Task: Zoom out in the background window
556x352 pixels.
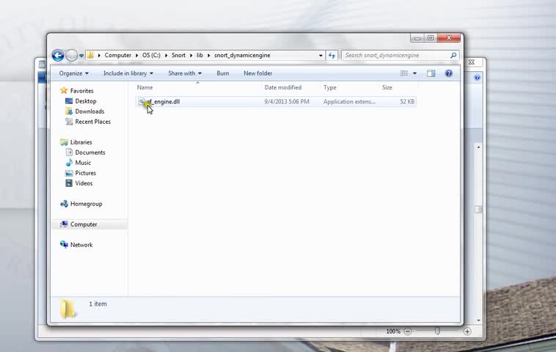Action: pyautogui.click(x=408, y=331)
